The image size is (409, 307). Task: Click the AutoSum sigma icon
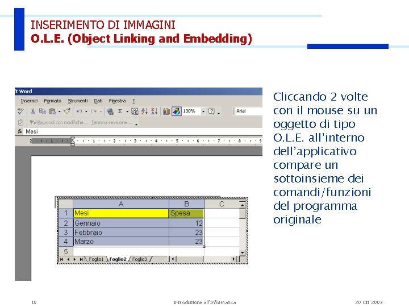tap(120, 111)
